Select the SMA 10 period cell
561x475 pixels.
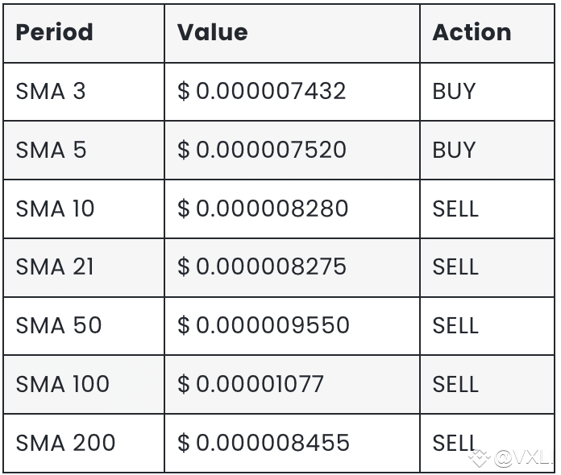coord(55,209)
